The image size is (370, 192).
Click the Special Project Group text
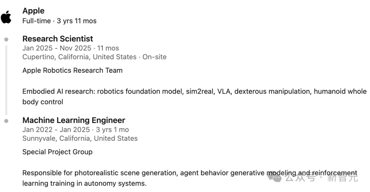tap(57, 152)
